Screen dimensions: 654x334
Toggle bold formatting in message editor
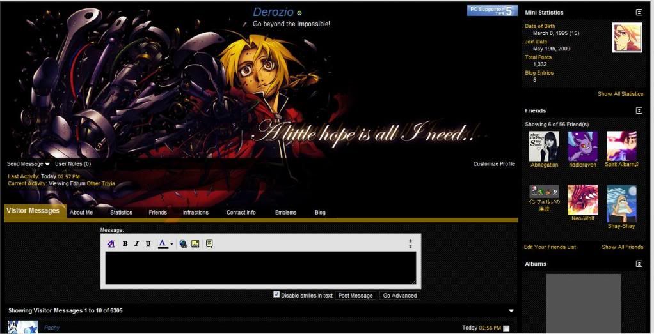coord(125,244)
